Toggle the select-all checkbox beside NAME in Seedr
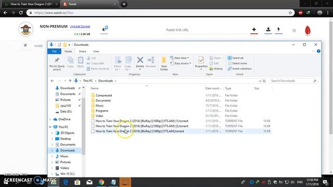The height and width of the screenshot is (187, 333). [25, 45]
